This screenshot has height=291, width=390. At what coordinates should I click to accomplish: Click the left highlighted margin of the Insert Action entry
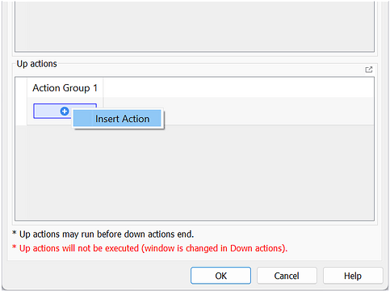click(x=82, y=119)
